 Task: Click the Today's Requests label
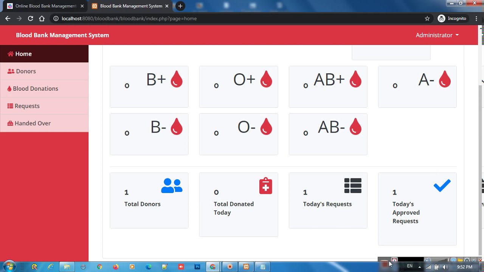pyautogui.click(x=327, y=204)
